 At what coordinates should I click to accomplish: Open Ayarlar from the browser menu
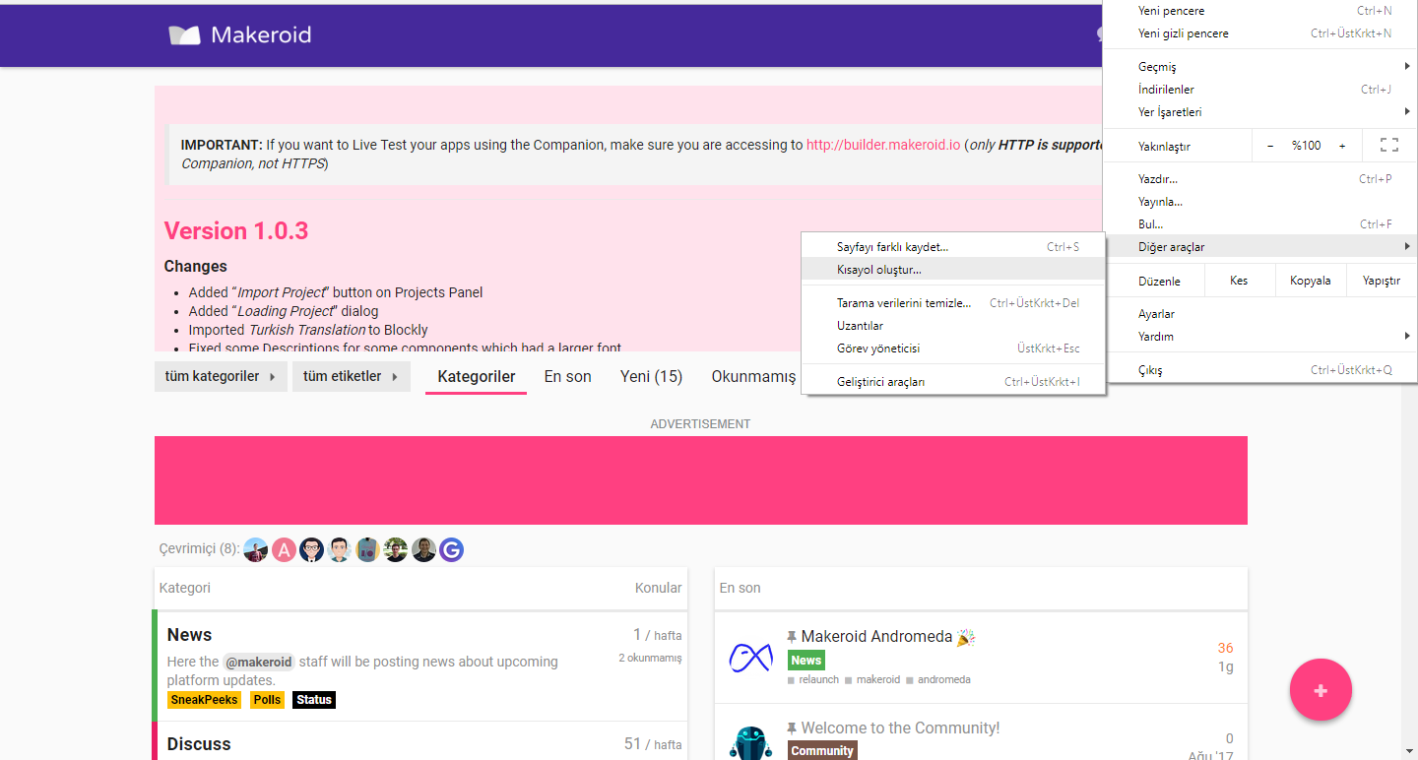pyautogui.click(x=1259, y=314)
